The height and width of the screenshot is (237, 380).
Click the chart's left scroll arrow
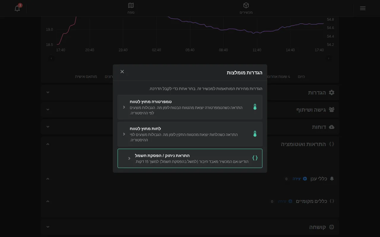[x=51, y=58]
